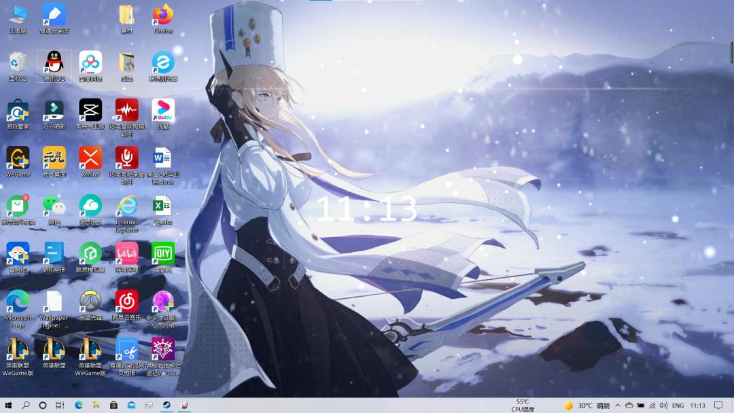This screenshot has width=734, height=413.
Task: Open the 30°C 晴朗 weather widget
Action: coord(587,406)
